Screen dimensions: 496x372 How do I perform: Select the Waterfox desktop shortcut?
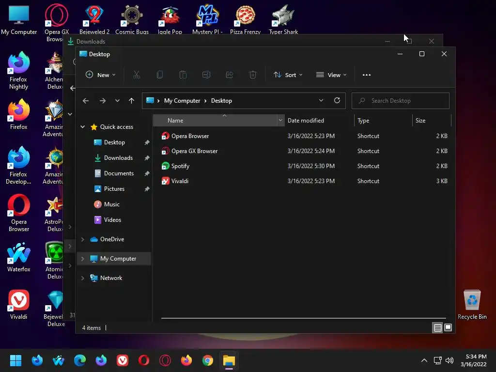click(x=19, y=257)
